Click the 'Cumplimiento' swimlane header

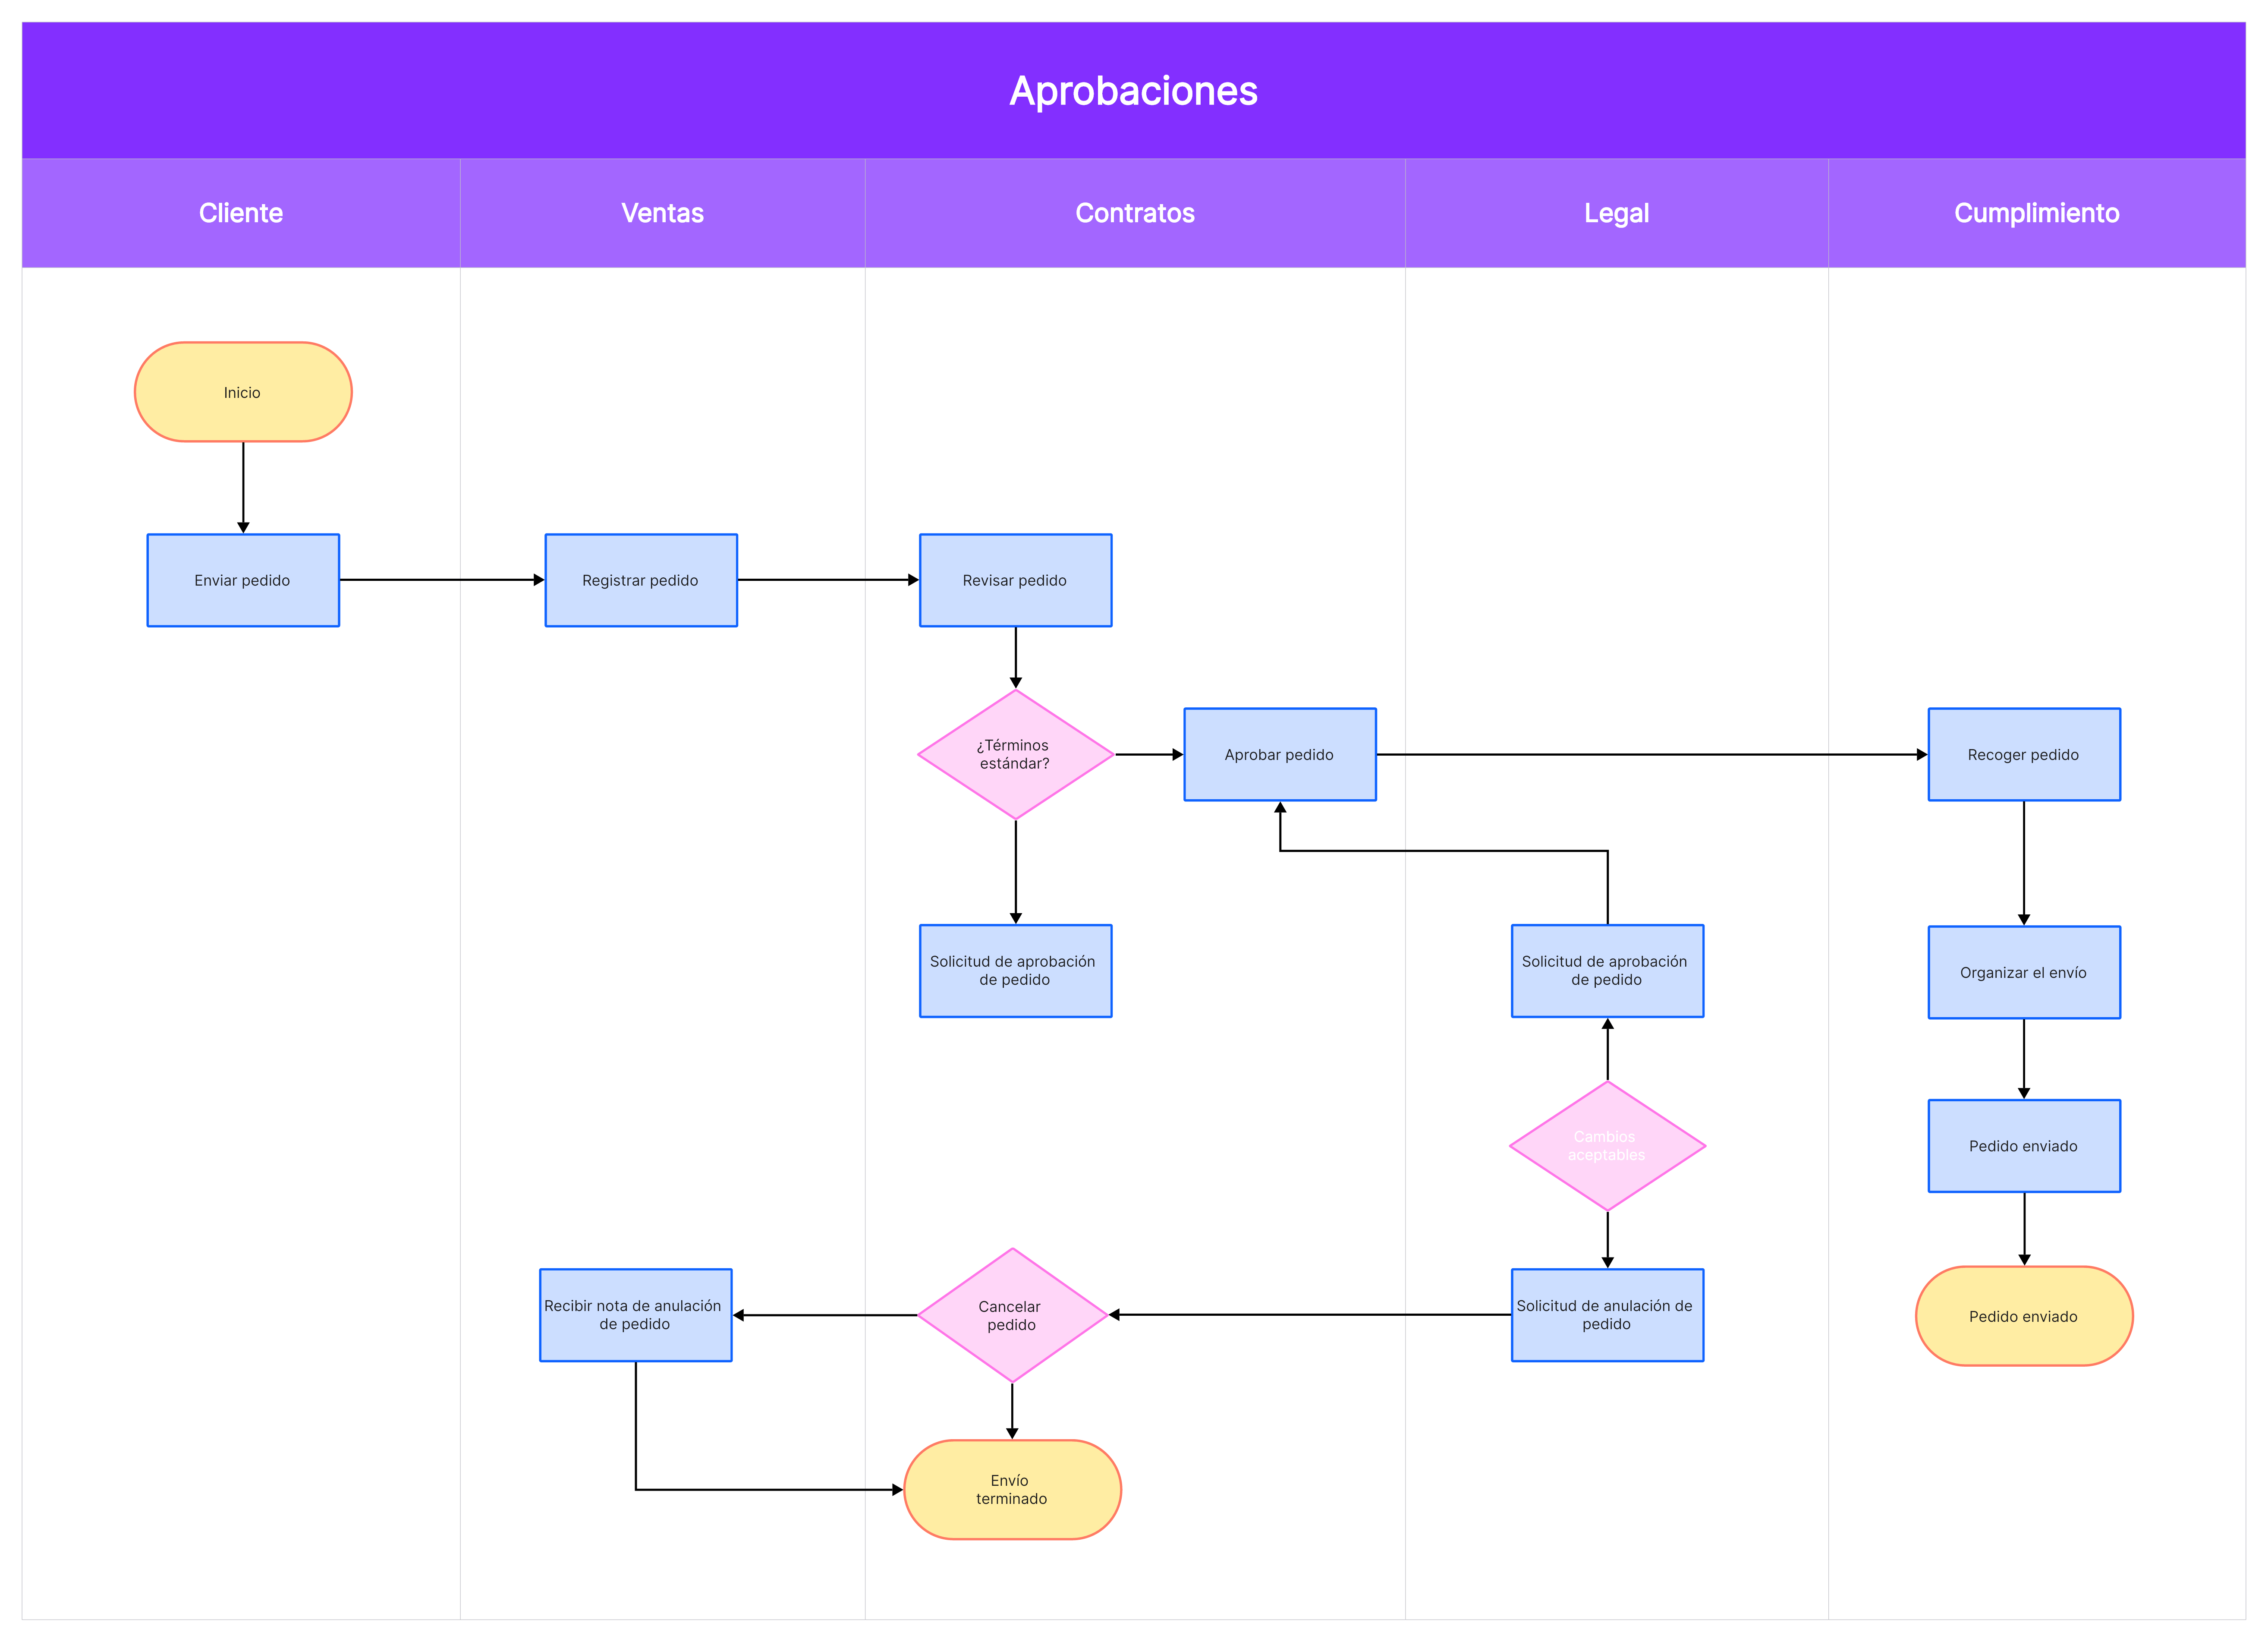(x=2037, y=213)
